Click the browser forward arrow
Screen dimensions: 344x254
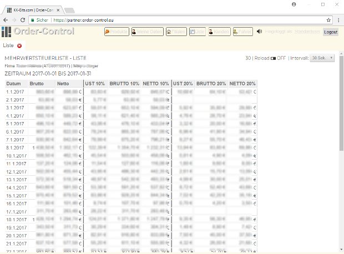[14, 20]
